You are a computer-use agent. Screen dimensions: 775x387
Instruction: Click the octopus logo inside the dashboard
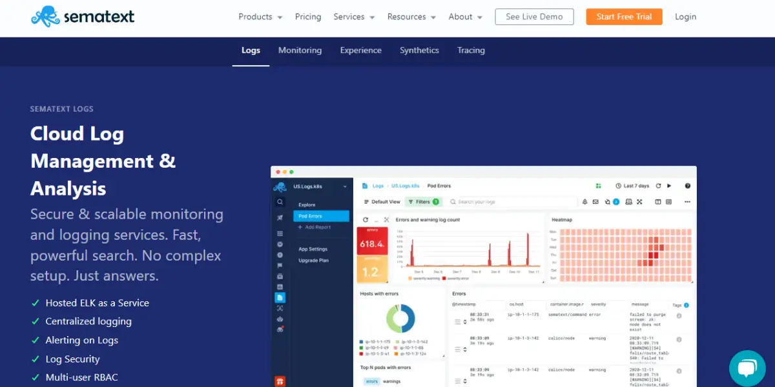(x=280, y=187)
